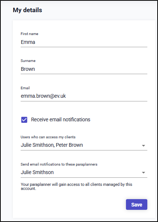Focus the Surname field
This screenshot has width=158, height=222.
(84, 69)
